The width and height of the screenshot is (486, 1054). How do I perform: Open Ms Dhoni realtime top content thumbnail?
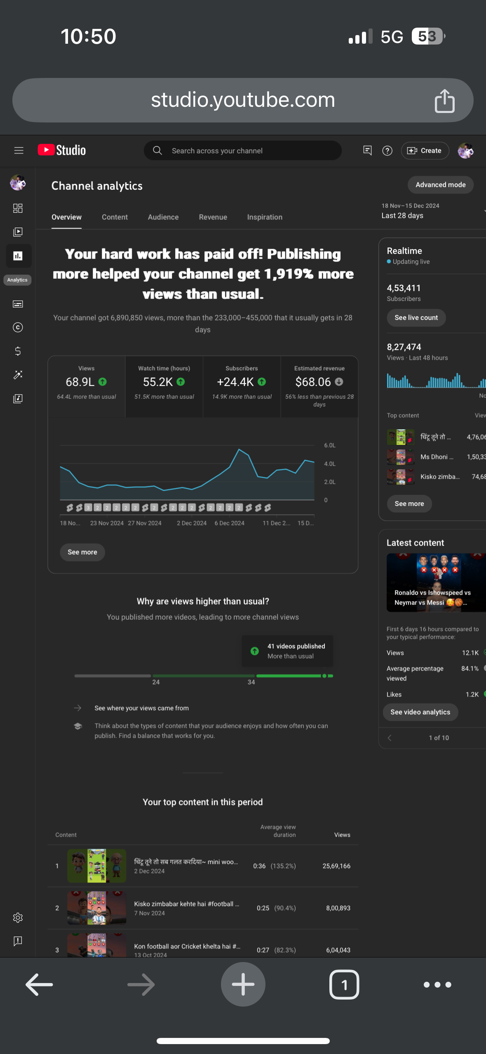(x=401, y=457)
